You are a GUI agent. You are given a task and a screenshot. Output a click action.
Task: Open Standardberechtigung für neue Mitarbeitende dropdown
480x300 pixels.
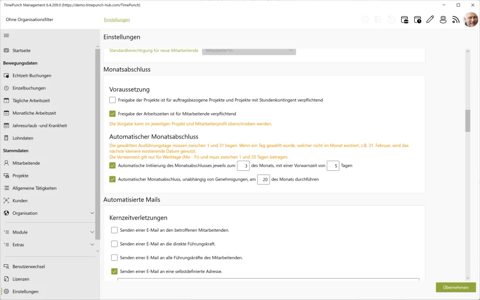pos(249,51)
